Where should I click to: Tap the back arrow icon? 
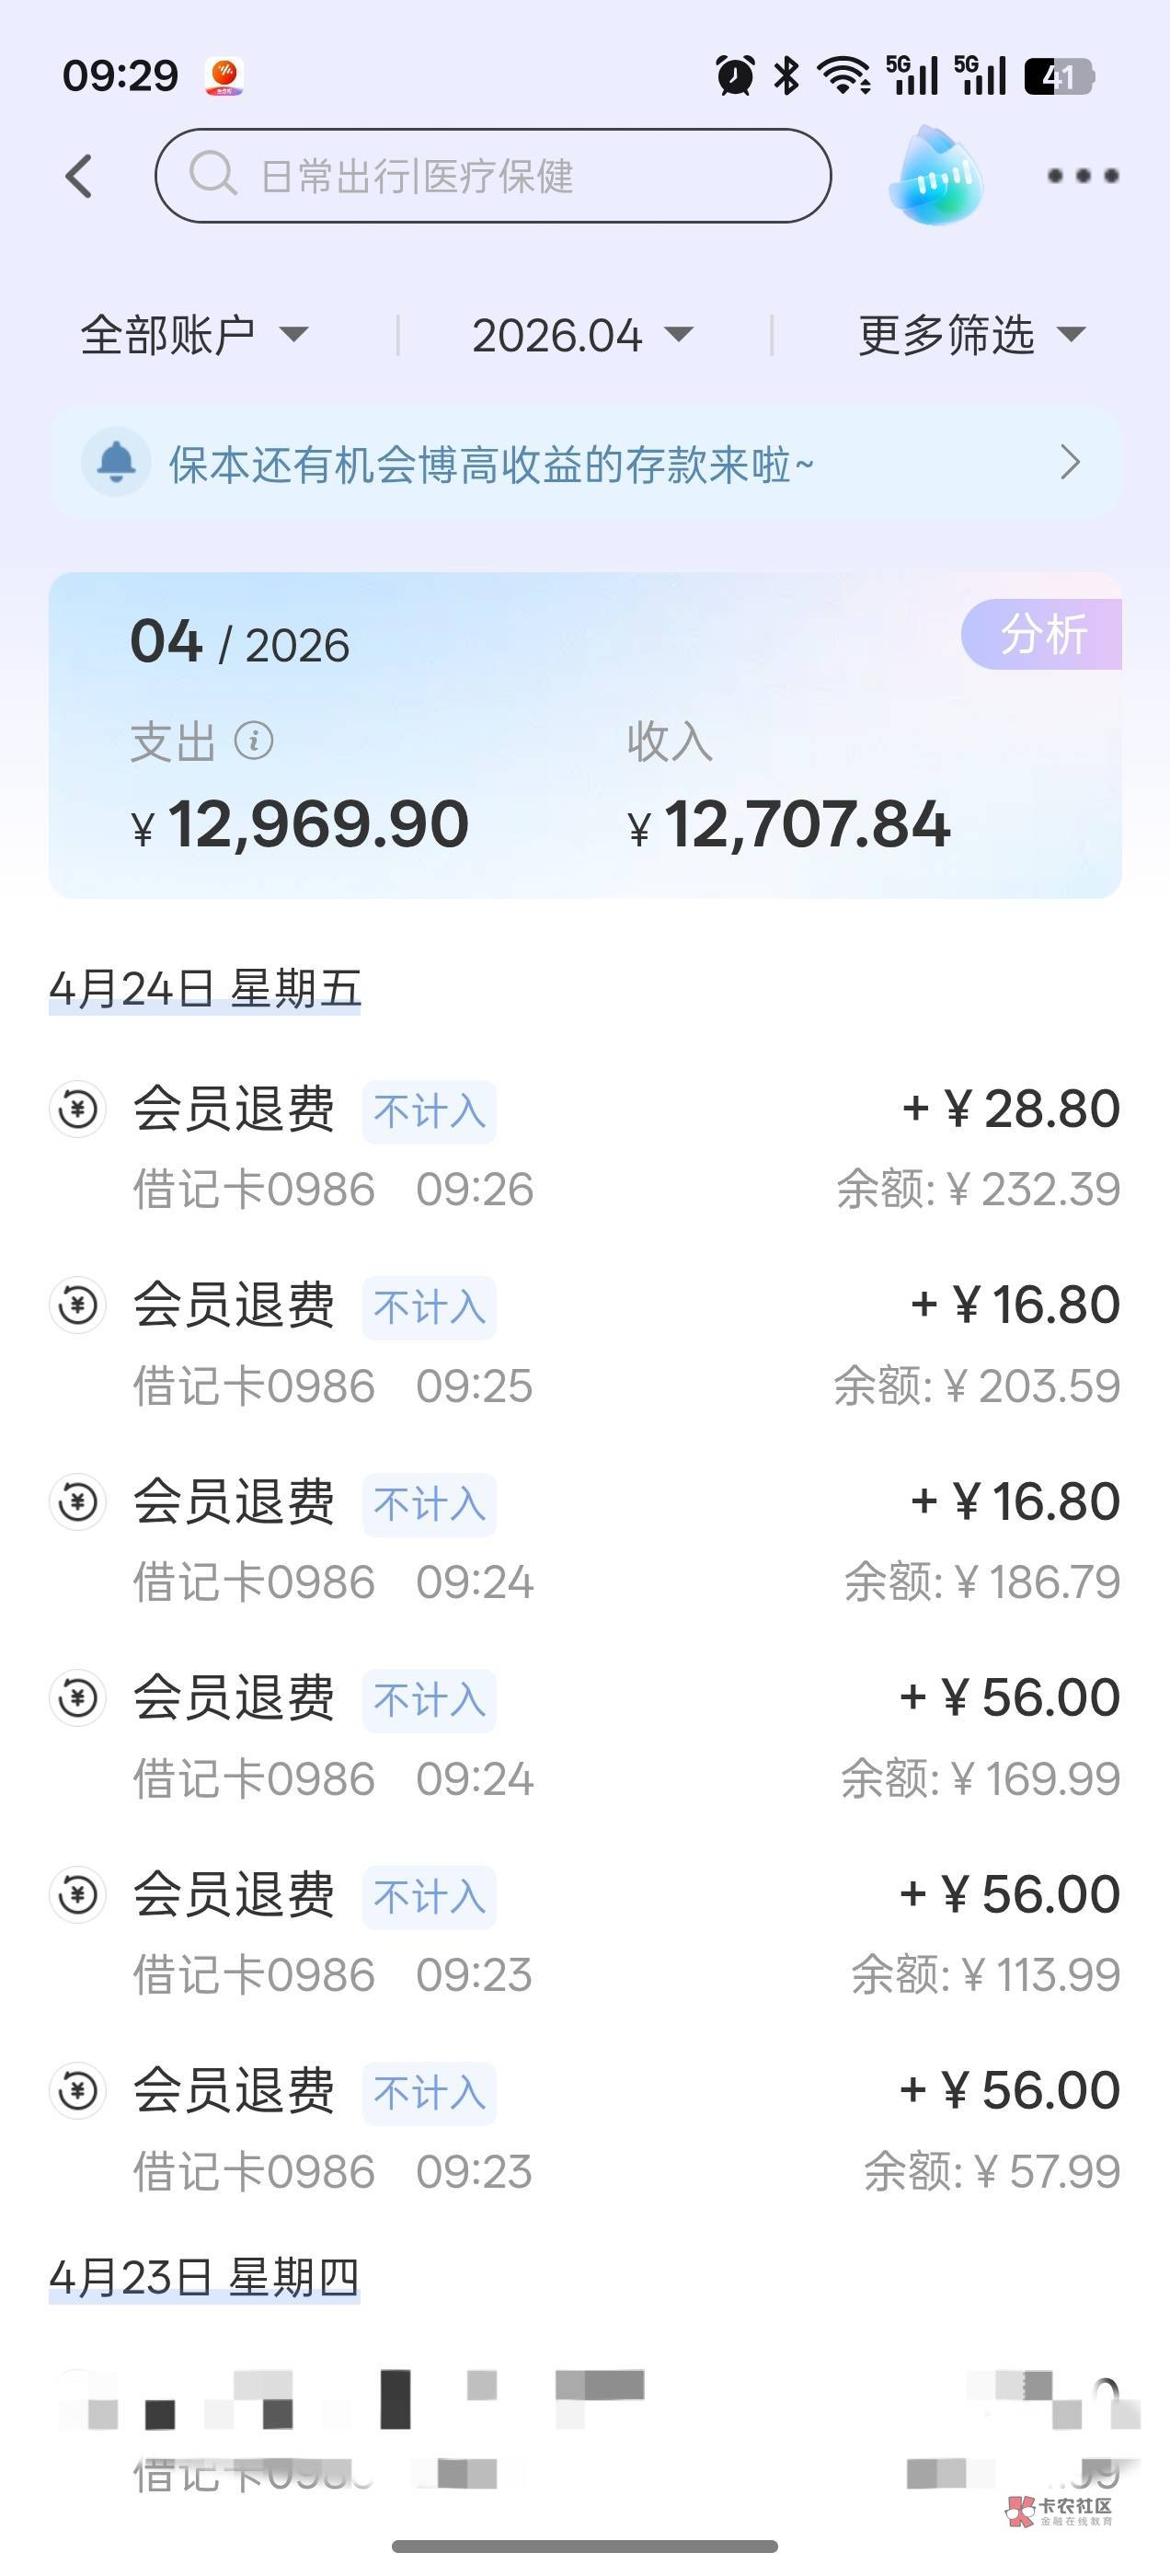80,177
